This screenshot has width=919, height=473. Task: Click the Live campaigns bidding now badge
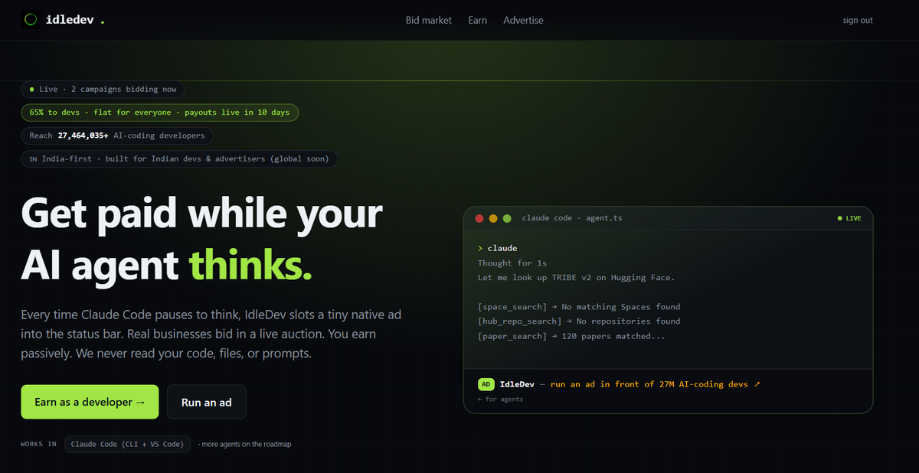[x=103, y=90]
